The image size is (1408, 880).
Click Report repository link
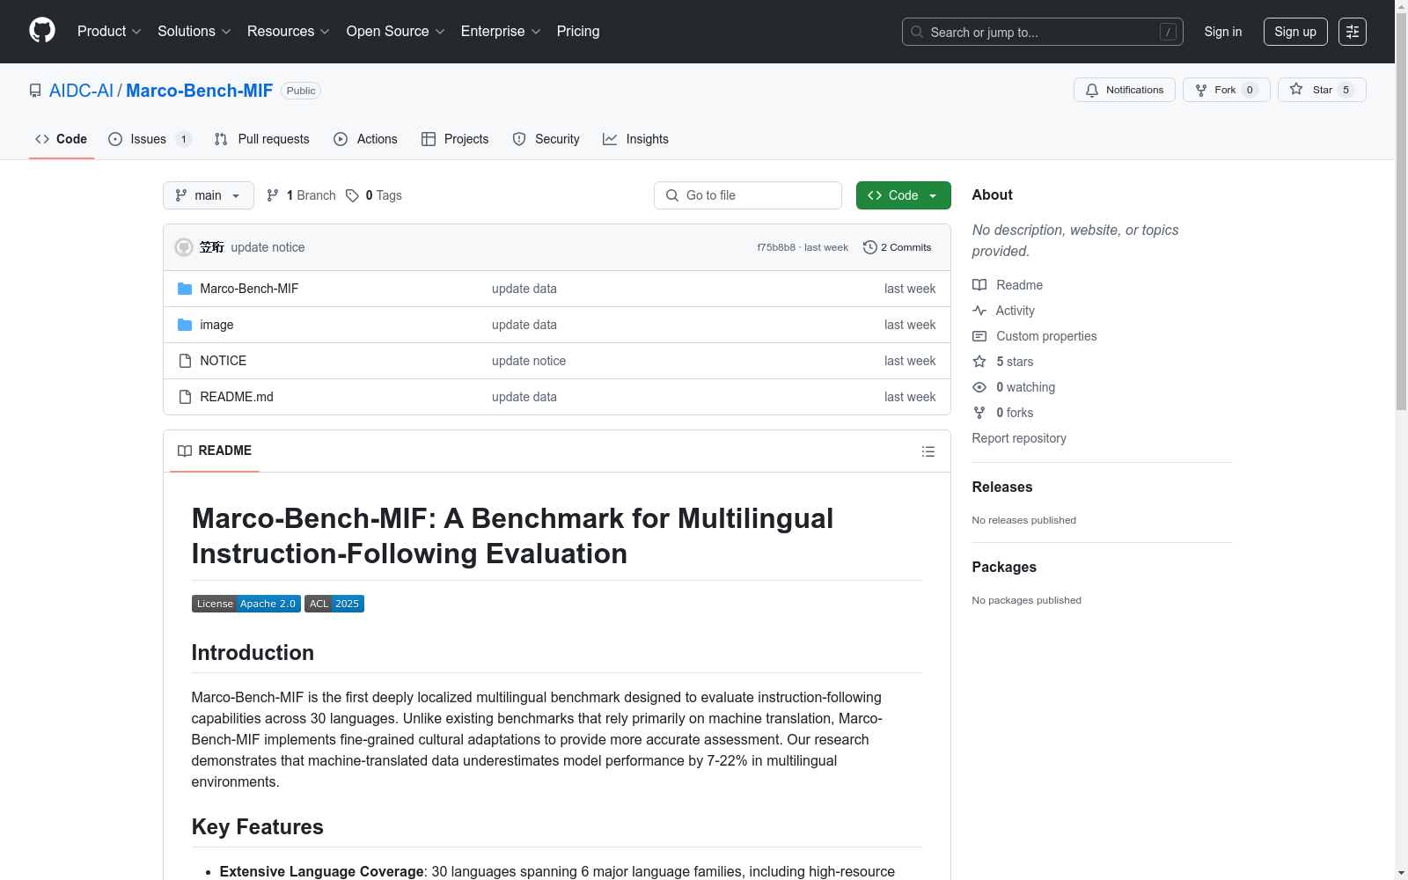pyautogui.click(x=1019, y=438)
